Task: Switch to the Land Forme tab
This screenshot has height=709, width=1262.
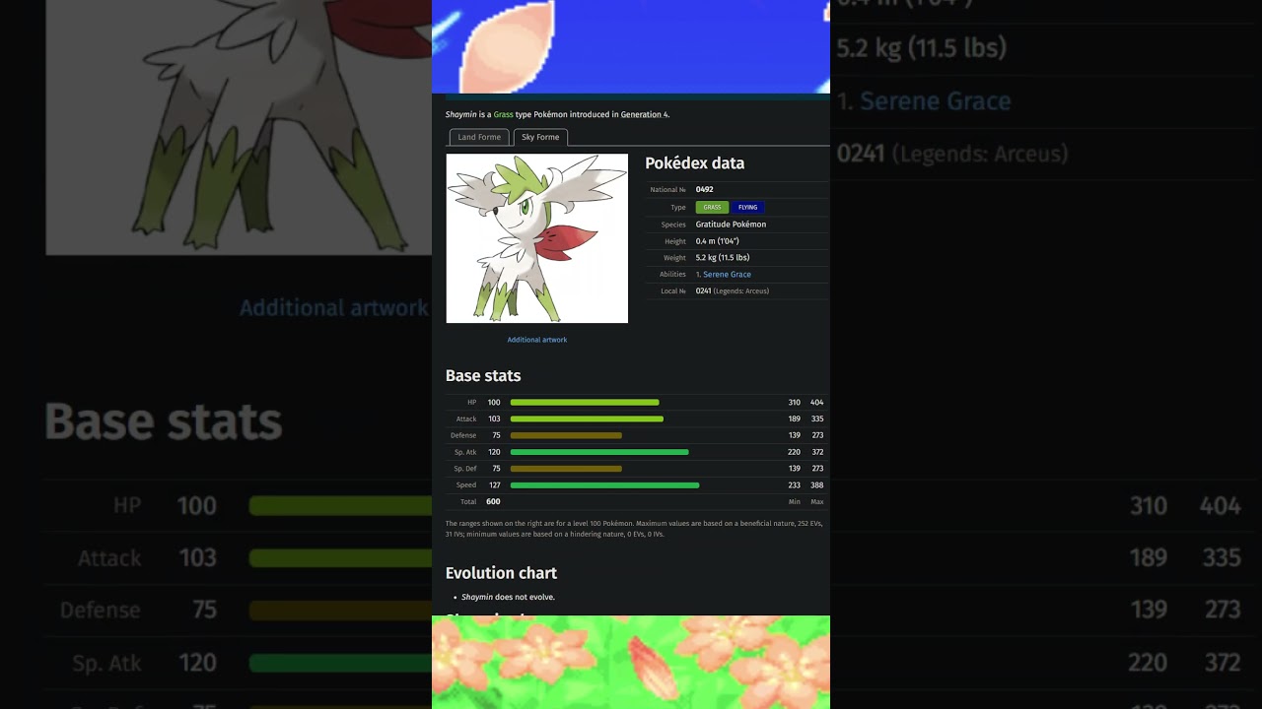Action: coord(479,138)
